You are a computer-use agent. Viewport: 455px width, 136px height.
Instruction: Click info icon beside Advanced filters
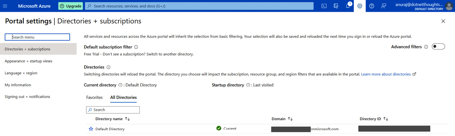coord(426,47)
